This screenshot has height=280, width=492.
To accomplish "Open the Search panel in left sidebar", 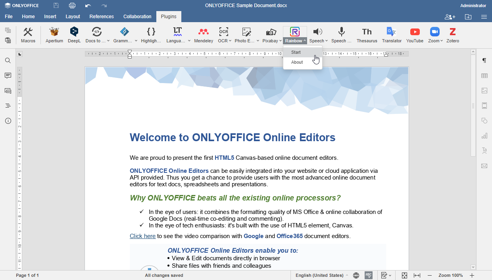I will pyautogui.click(x=8, y=61).
